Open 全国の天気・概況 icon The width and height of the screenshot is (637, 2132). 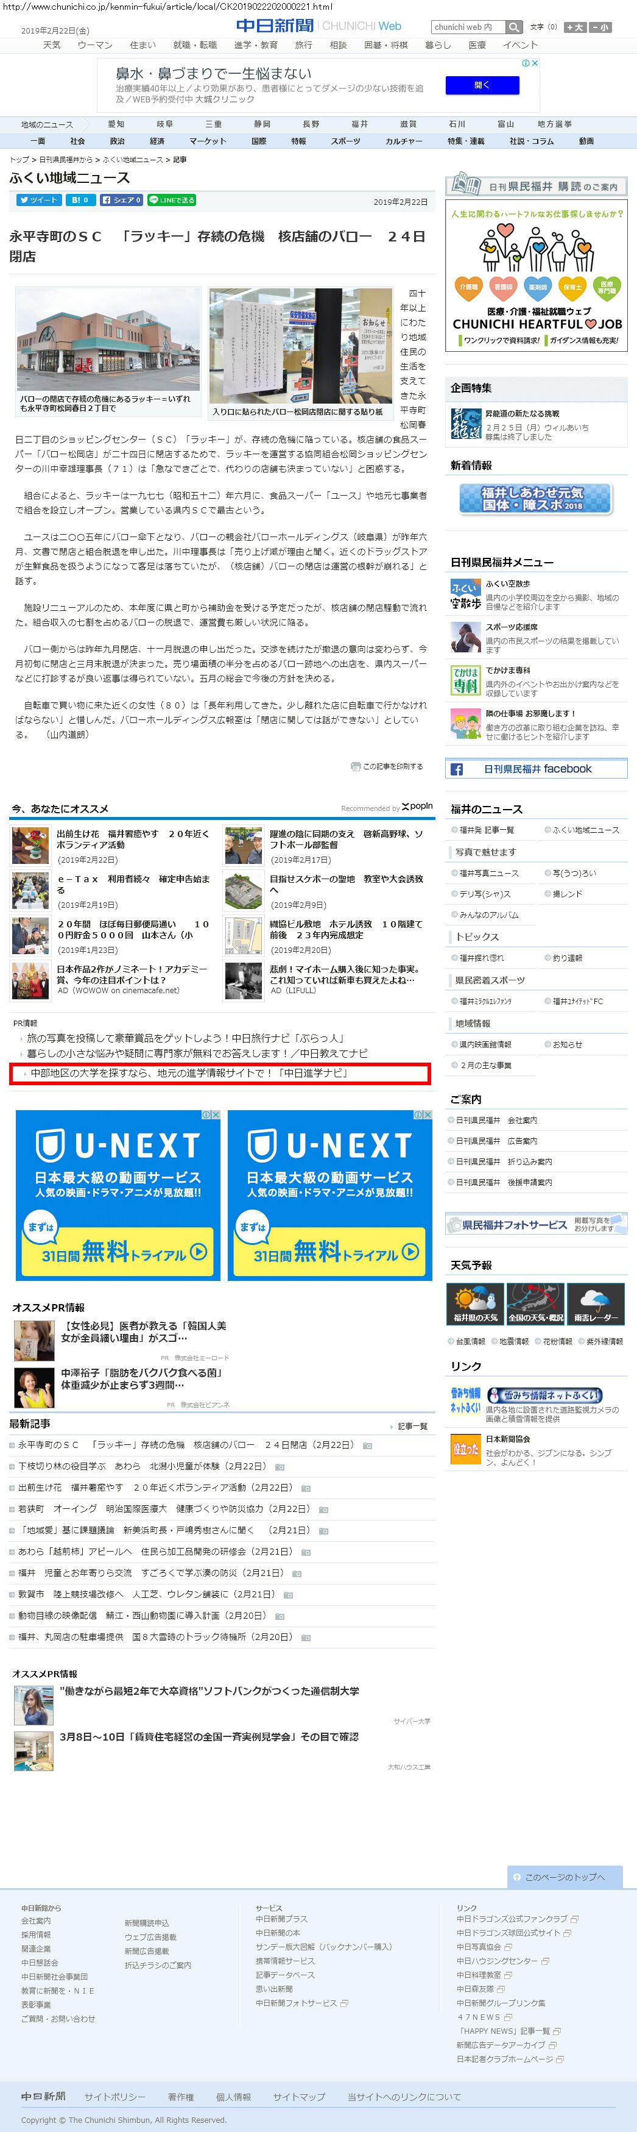tap(535, 1303)
